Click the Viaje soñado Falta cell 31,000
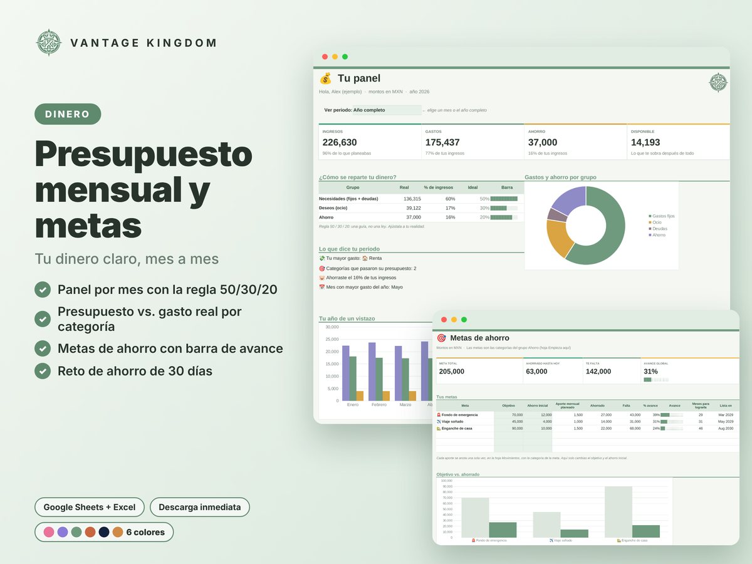Image resolution: width=752 pixels, height=564 pixels. tap(635, 422)
